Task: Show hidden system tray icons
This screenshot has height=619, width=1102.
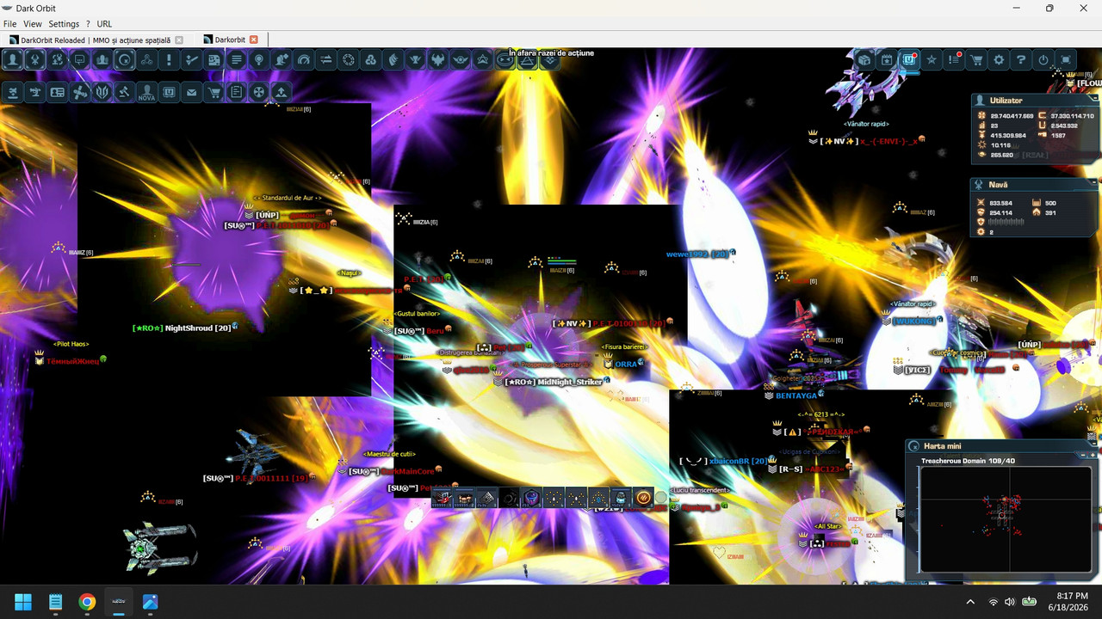Action: (970, 602)
